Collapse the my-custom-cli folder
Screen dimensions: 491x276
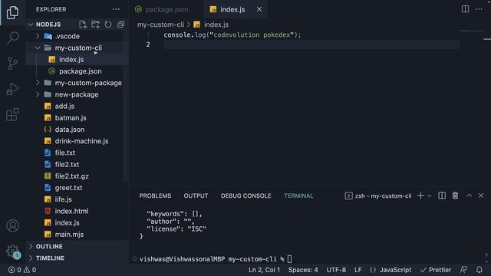(77, 48)
